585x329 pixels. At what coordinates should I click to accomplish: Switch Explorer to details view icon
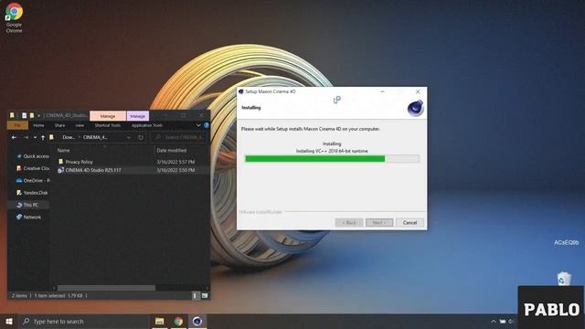196,295
